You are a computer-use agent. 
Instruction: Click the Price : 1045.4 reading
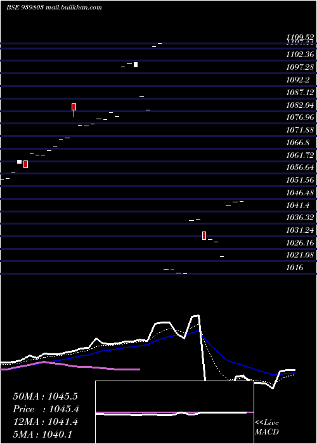tap(46, 409)
